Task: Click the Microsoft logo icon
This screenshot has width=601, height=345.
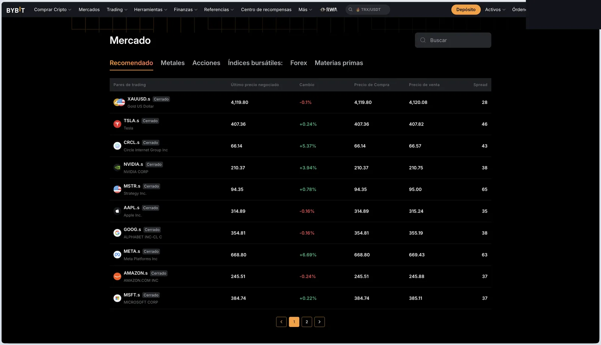Action: click(117, 298)
